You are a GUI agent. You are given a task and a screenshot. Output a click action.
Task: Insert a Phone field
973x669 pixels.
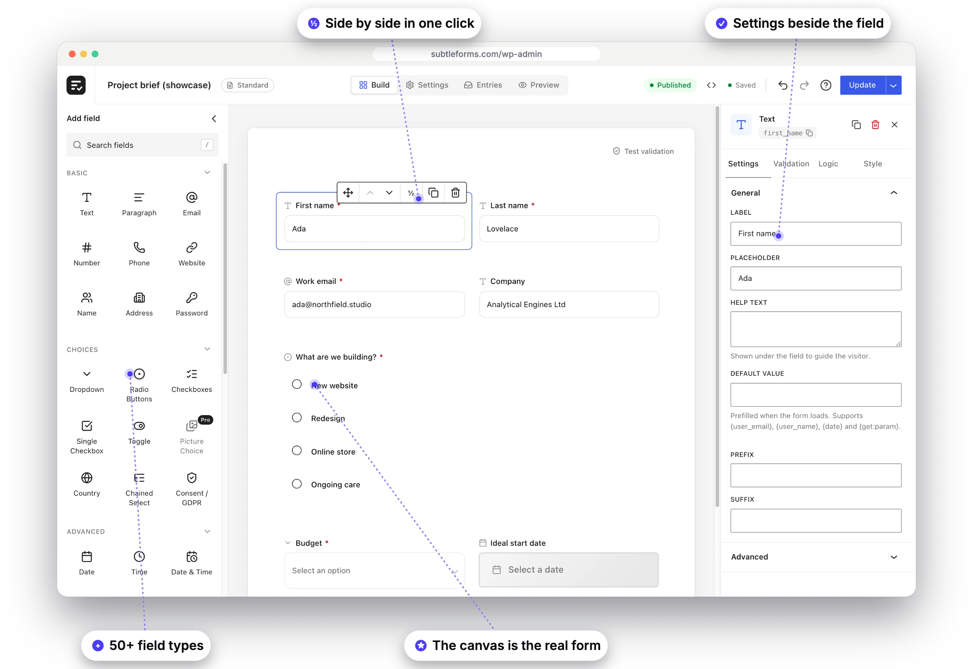click(139, 254)
